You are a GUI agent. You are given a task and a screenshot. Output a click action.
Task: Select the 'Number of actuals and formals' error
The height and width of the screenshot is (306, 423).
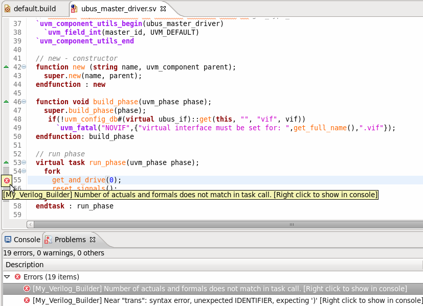click(x=219, y=289)
